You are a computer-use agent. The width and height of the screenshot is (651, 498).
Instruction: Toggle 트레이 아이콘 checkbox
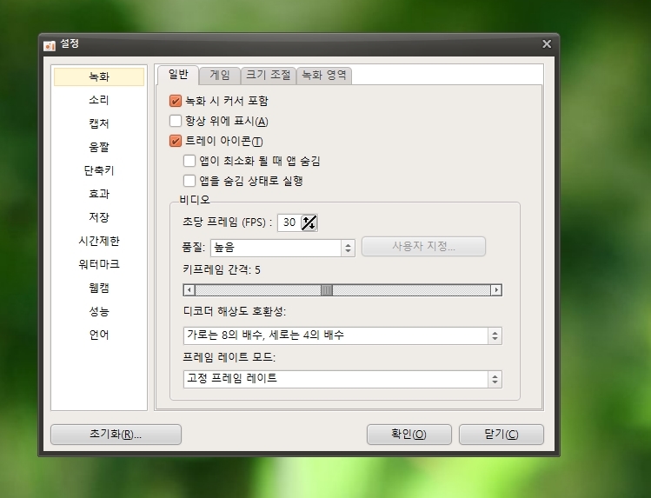(176, 141)
